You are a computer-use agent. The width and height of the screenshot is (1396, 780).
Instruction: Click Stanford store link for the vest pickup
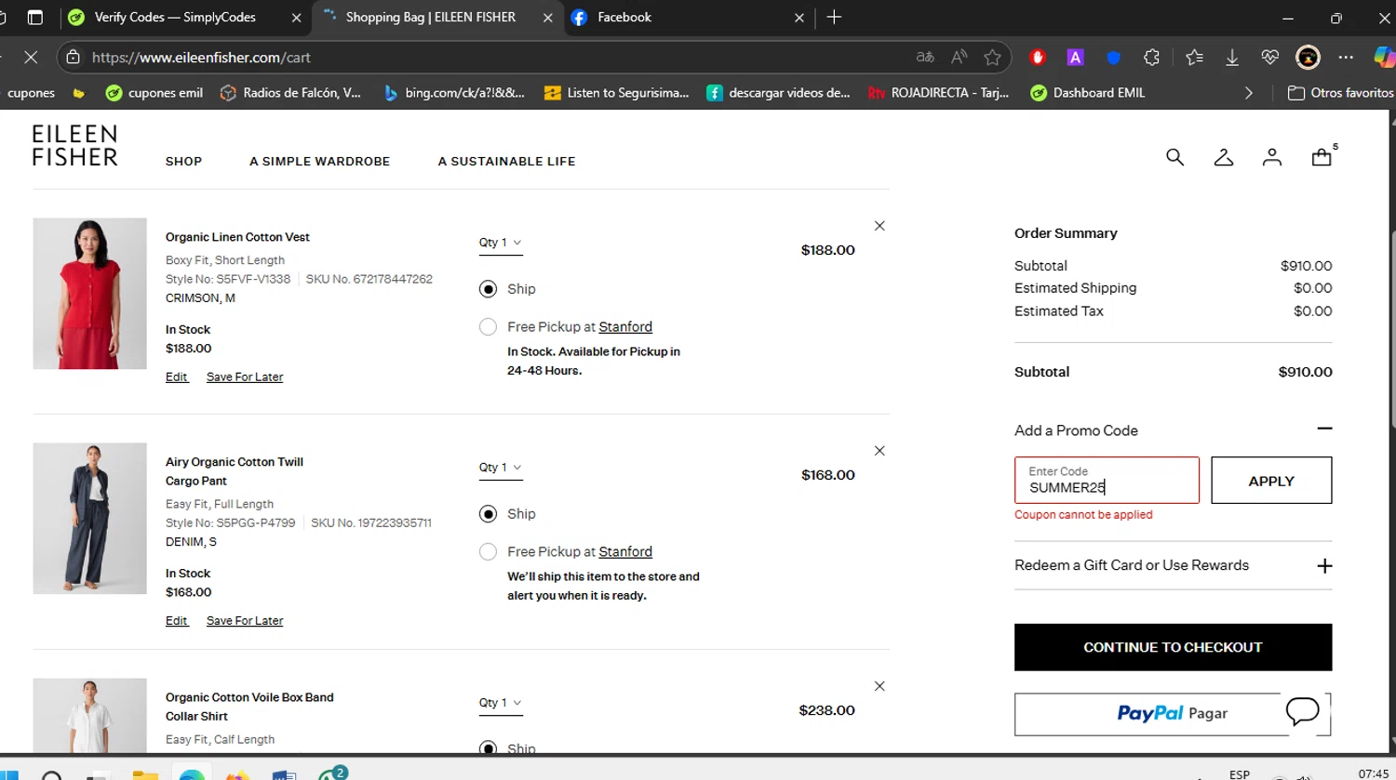(x=625, y=327)
